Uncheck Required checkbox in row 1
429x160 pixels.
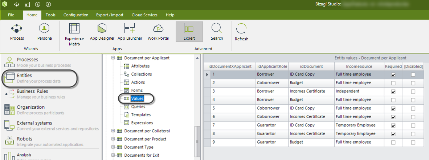tap(393, 75)
